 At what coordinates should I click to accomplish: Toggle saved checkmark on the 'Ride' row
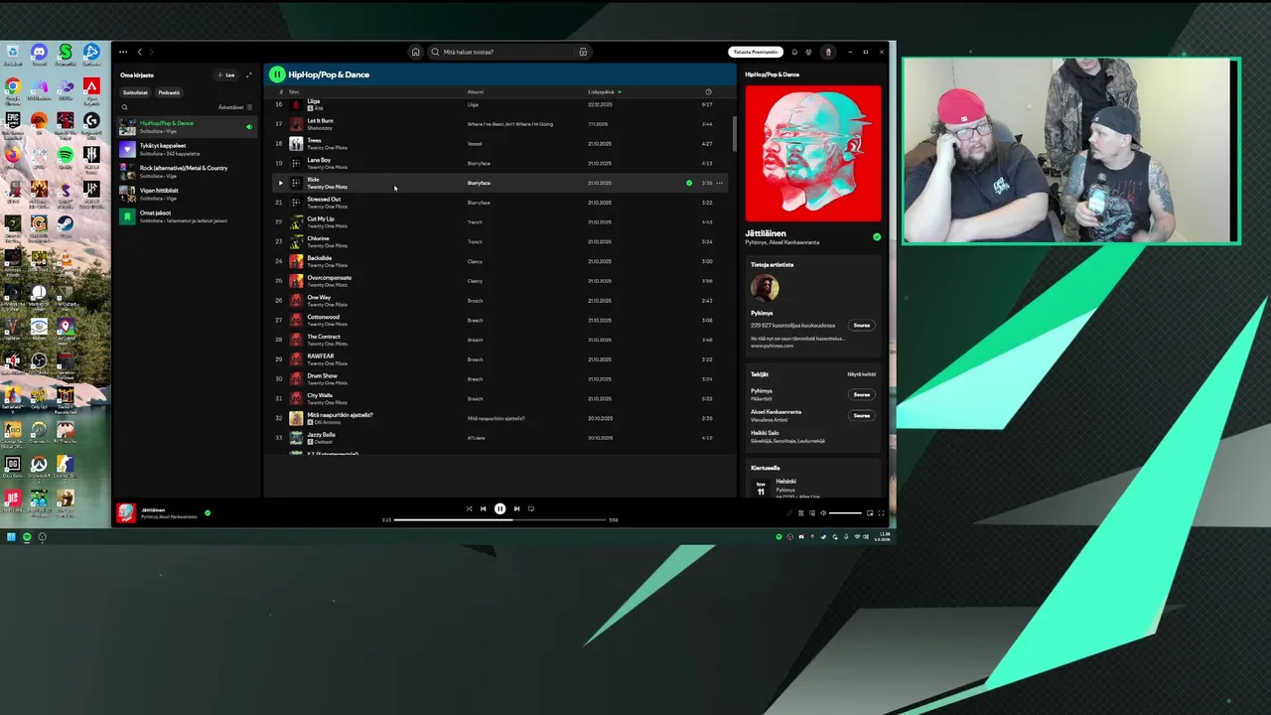pyautogui.click(x=689, y=183)
